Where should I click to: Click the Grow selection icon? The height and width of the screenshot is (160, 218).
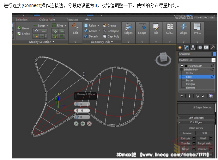pos(19,28)
